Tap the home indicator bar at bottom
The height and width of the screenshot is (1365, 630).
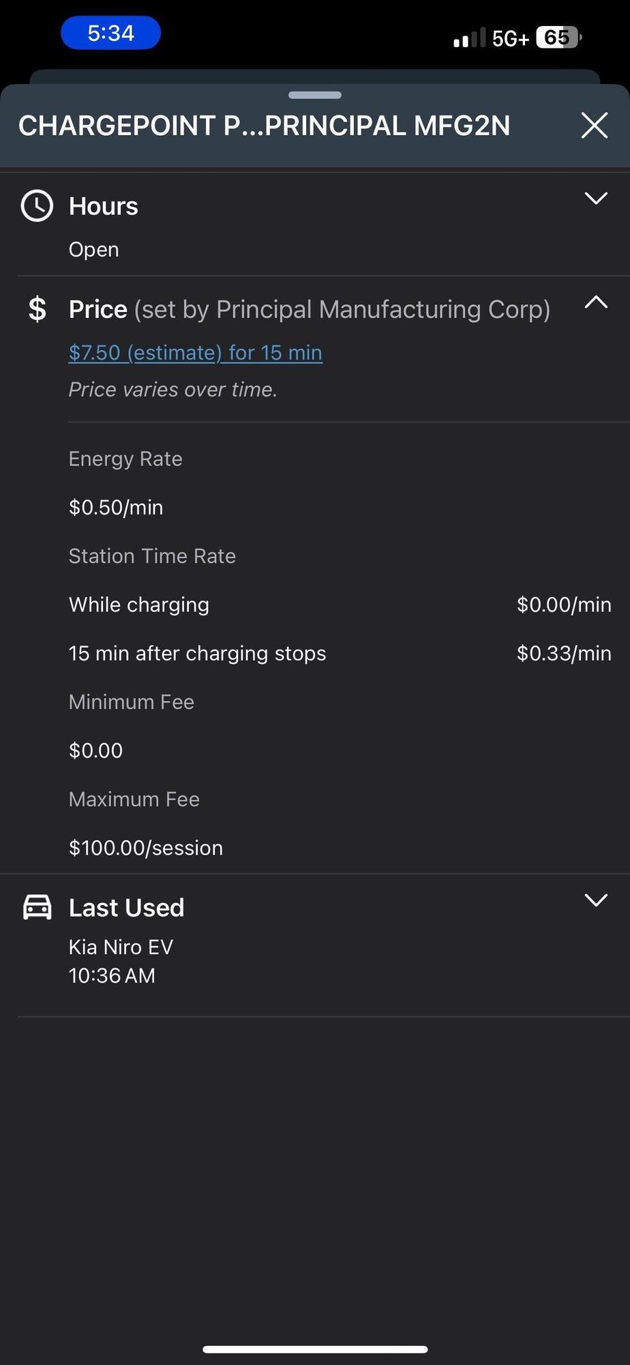point(315,1349)
